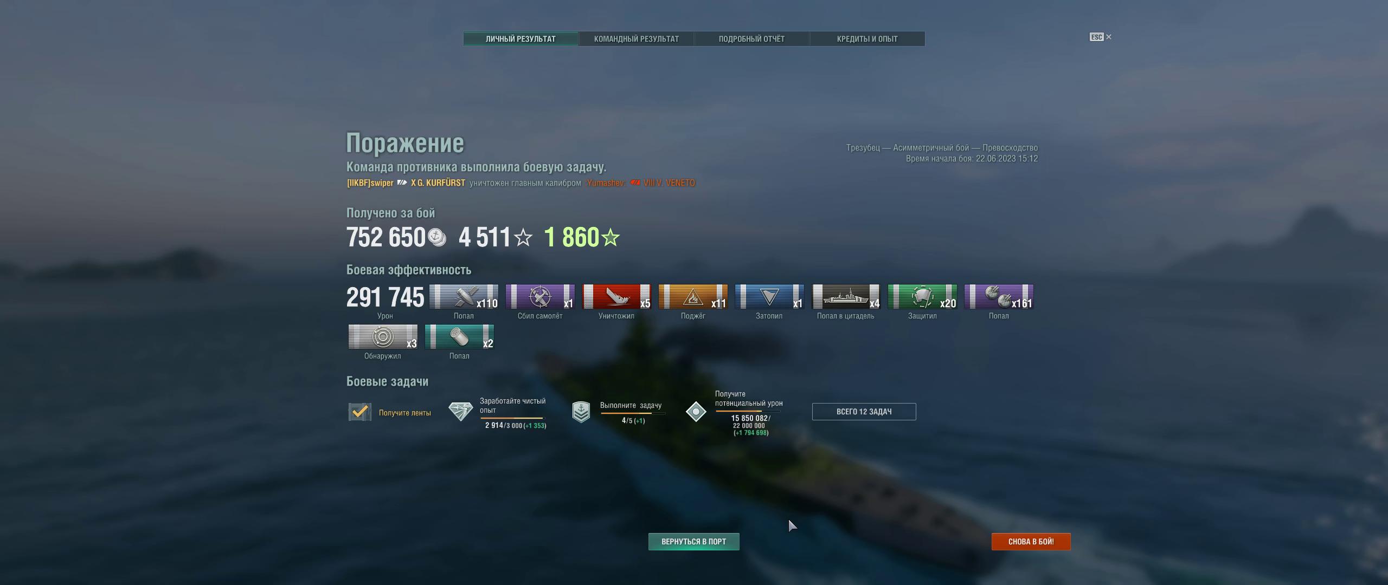
Task: Open the Кредиты и опыт tab
Action: 868,39
